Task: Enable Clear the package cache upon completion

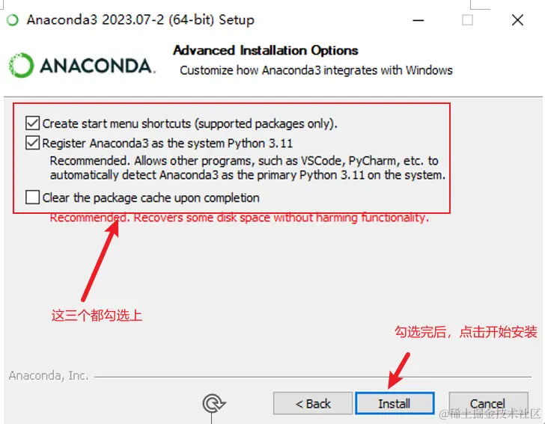Action: [x=32, y=197]
